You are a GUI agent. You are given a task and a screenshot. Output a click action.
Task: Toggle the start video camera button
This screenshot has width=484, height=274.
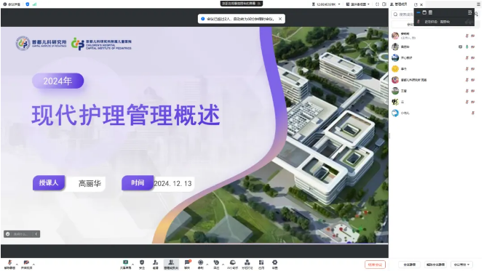point(26,263)
